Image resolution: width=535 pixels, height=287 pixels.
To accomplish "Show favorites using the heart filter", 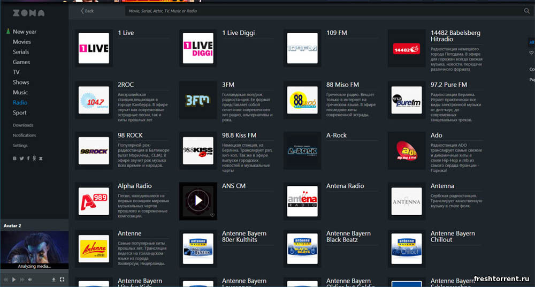I will point(531,53).
